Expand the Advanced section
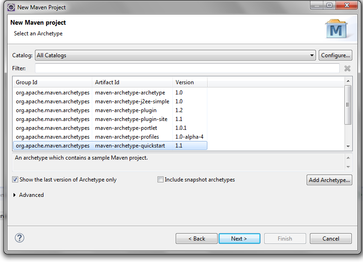Screen dimensions: 363x262 [14, 195]
